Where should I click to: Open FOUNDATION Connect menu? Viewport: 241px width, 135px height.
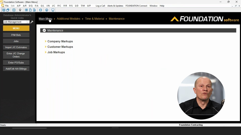136,6
